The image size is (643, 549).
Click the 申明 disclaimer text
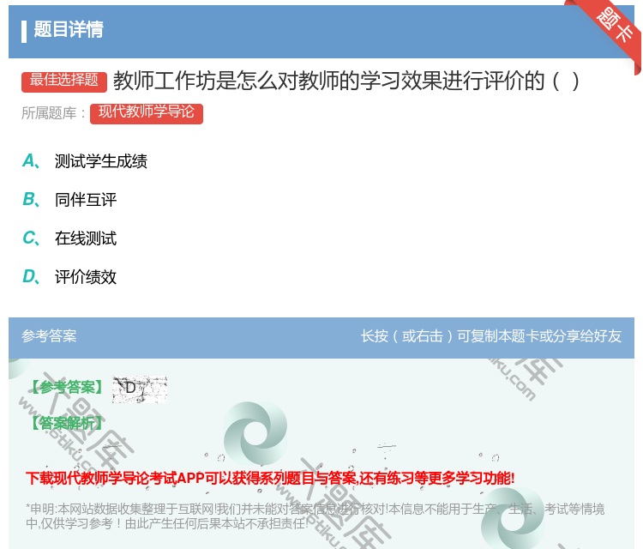pyautogui.click(x=315, y=516)
